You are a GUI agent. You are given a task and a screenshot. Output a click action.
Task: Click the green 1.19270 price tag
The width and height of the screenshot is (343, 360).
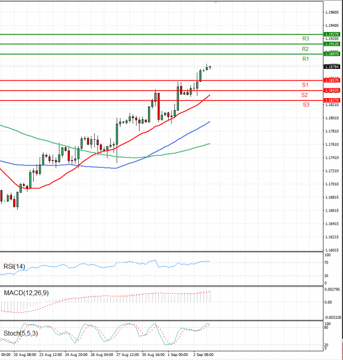(332, 34)
